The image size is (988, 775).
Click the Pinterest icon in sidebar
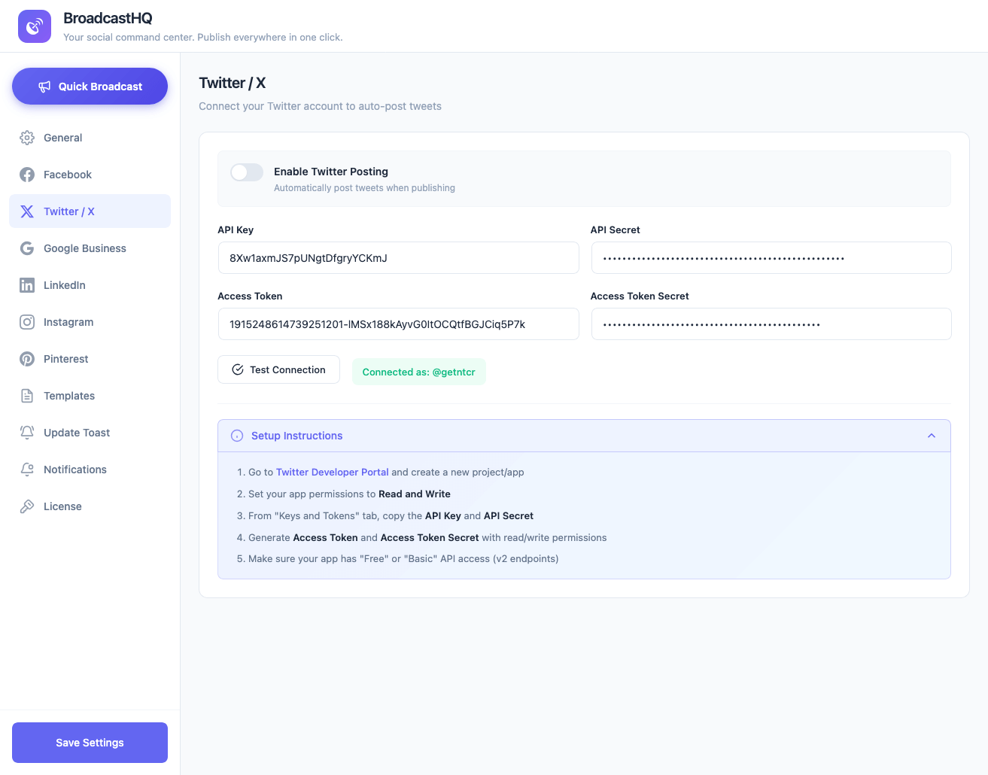pyautogui.click(x=27, y=359)
